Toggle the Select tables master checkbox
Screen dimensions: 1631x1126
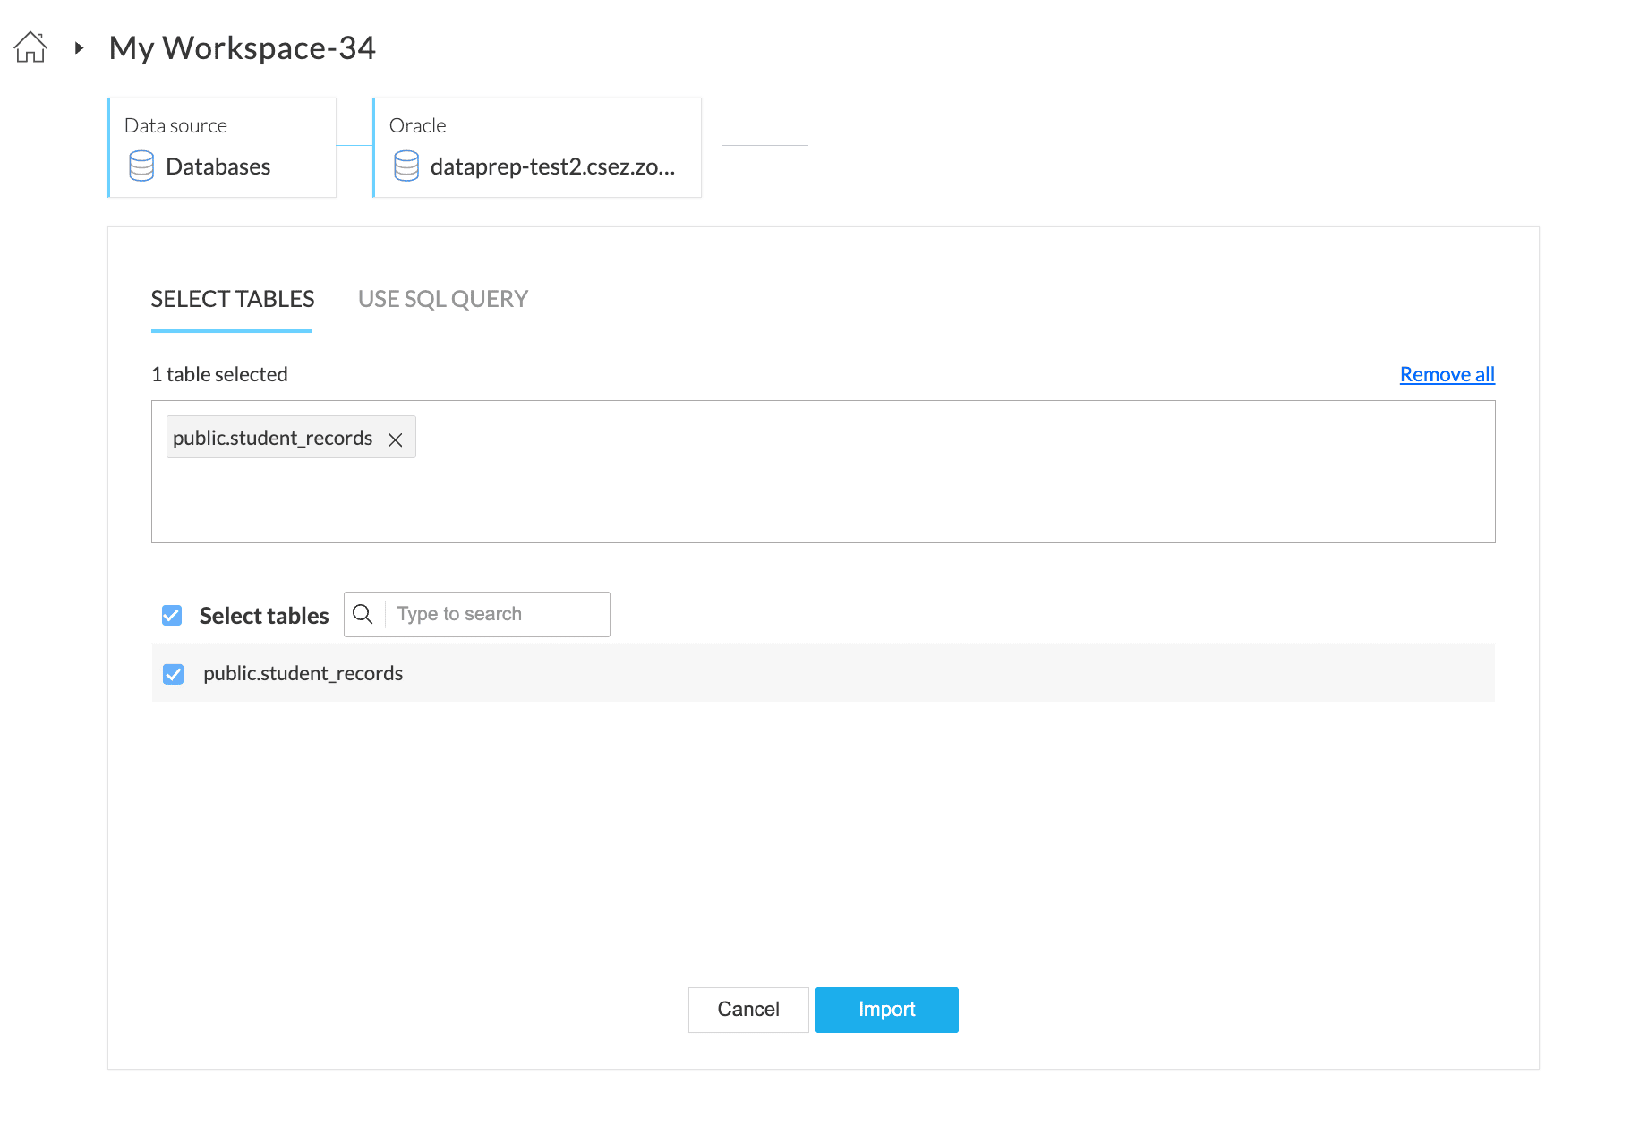coord(172,616)
